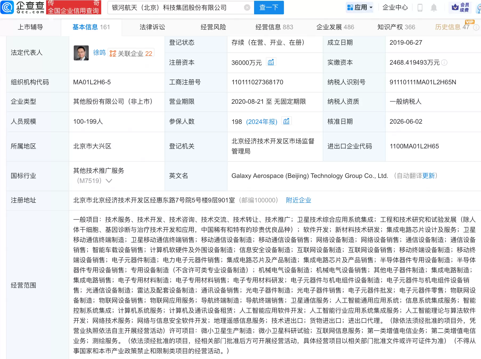
Task: Open the 知识产权 366 tab
Action: click(x=396, y=27)
